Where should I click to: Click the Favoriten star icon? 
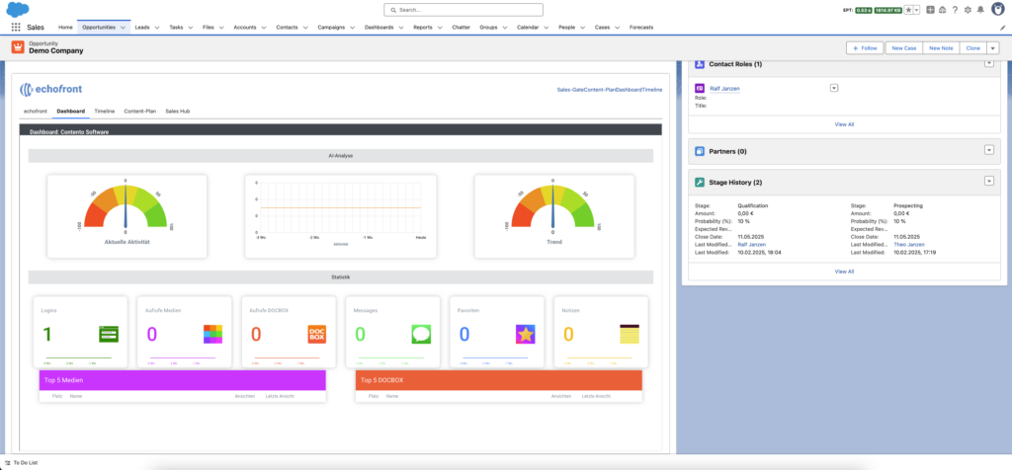pyautogui.click(x=526, y=334)
